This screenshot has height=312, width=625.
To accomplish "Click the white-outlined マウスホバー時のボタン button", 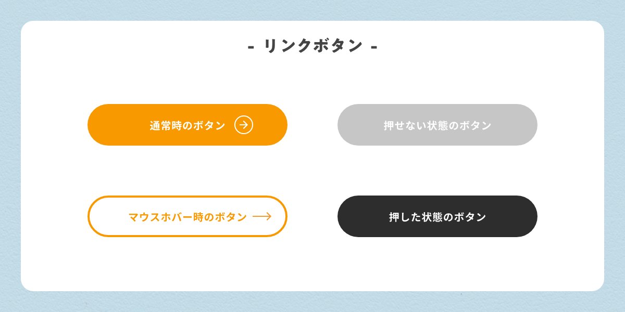I will [187, 216].
